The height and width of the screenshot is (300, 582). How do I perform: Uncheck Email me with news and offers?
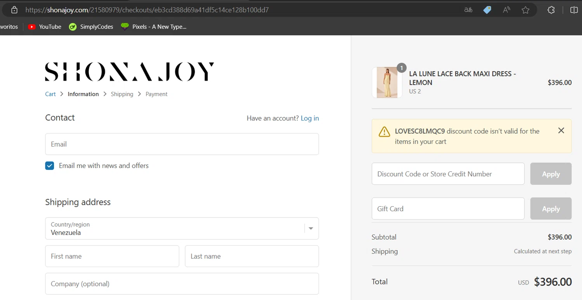coord(50,166)
